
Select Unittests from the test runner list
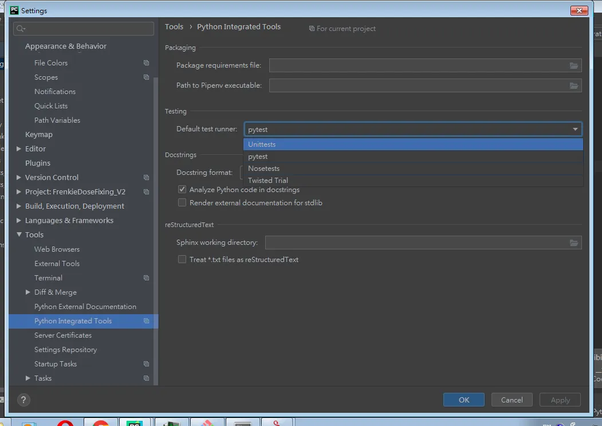coord(413,144)
